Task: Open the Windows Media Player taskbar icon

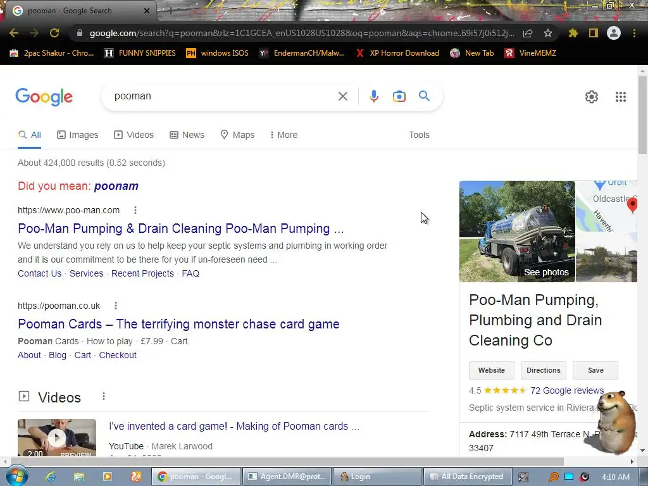Action: tap(108, 477)
